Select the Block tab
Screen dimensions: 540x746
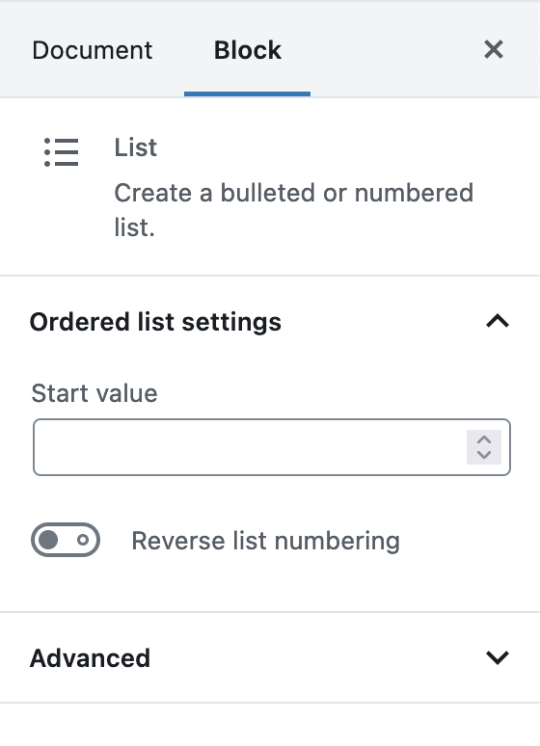[x=248, y=50]
